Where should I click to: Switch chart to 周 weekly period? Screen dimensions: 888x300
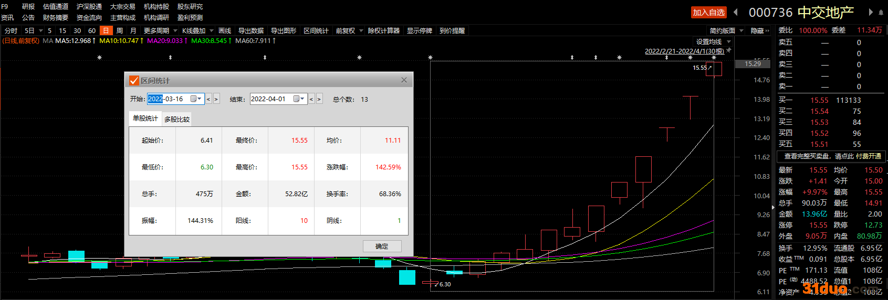(120, 30)
